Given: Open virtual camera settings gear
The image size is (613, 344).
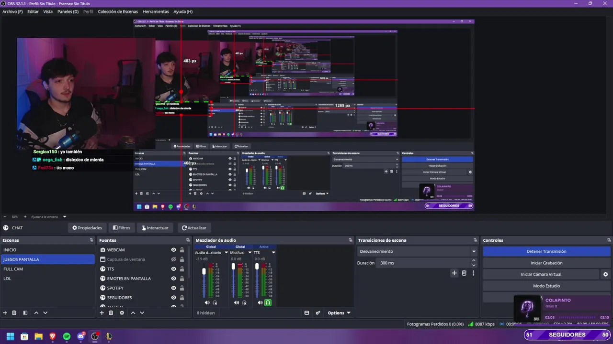Looking at the screenshot, I should (x=605, y=274).
